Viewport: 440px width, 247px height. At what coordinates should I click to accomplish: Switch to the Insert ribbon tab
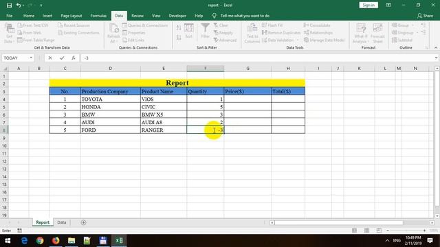(47, 16)
